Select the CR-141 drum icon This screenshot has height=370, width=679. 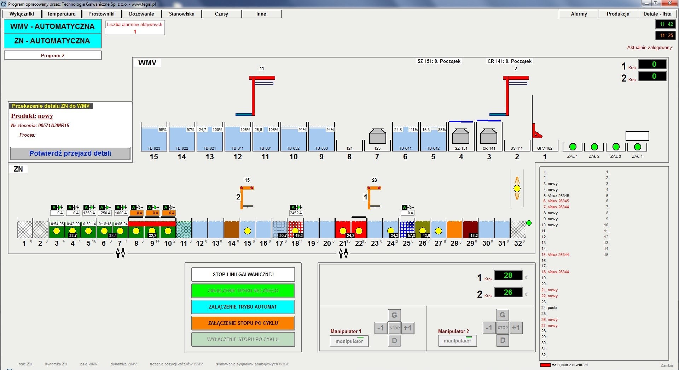pyautogui.click(x=489, y=136)
